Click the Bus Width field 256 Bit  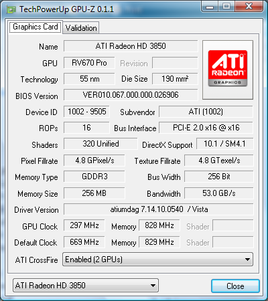(x=219, y=177)
